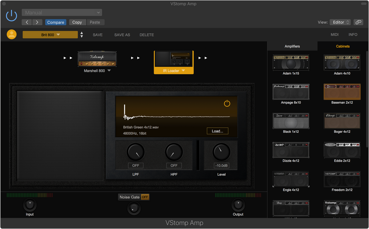Toggle the plugin main power button

(x=12, y=16)
